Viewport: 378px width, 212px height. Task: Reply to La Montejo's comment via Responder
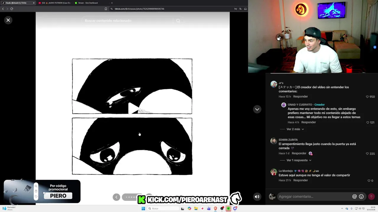tap(301, 180)
